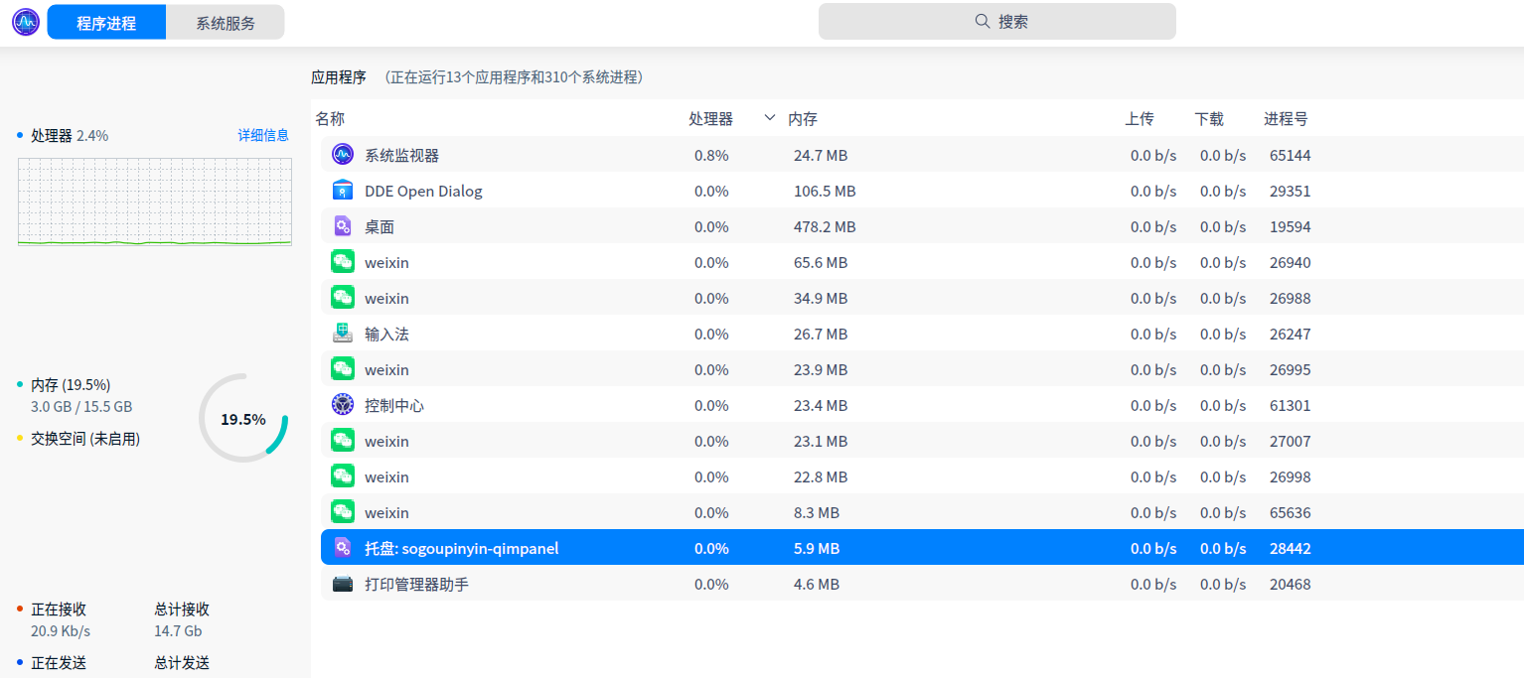Click the 106.5 MB memory value

(825, 191)
